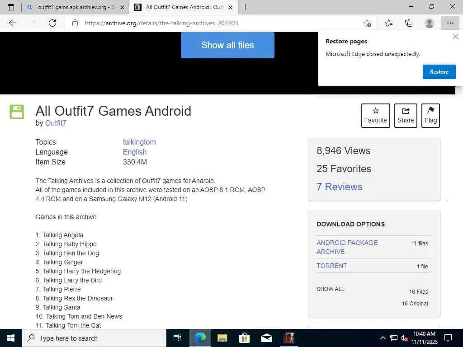Click the green floppy disk software icon

[x=17, y=112]
